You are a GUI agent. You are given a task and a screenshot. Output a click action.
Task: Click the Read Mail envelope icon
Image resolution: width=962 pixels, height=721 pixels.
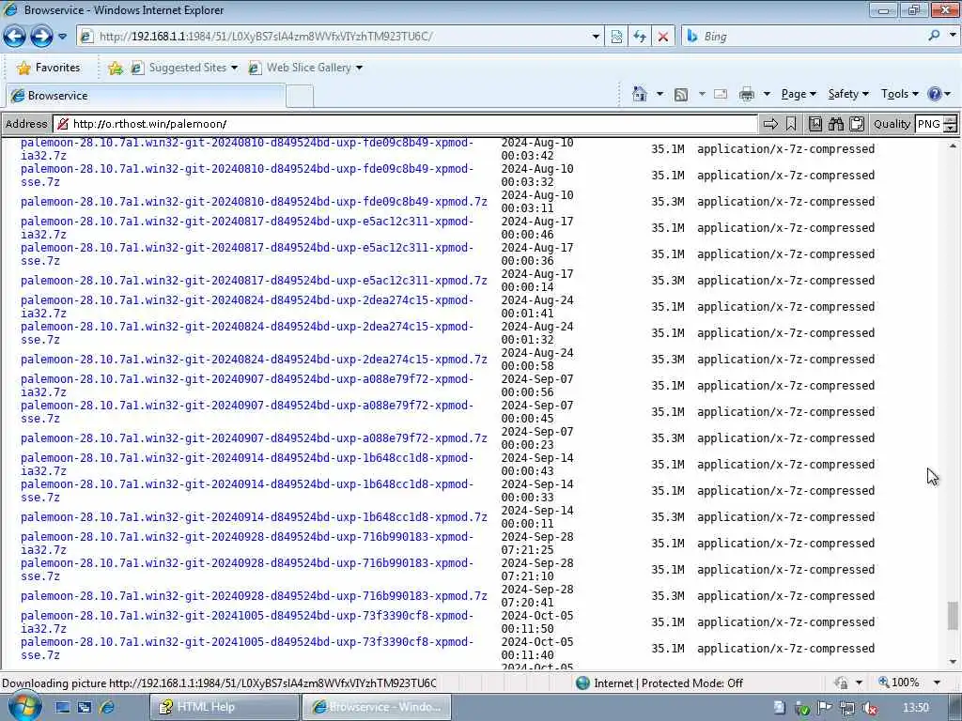(x=721, y=94)
